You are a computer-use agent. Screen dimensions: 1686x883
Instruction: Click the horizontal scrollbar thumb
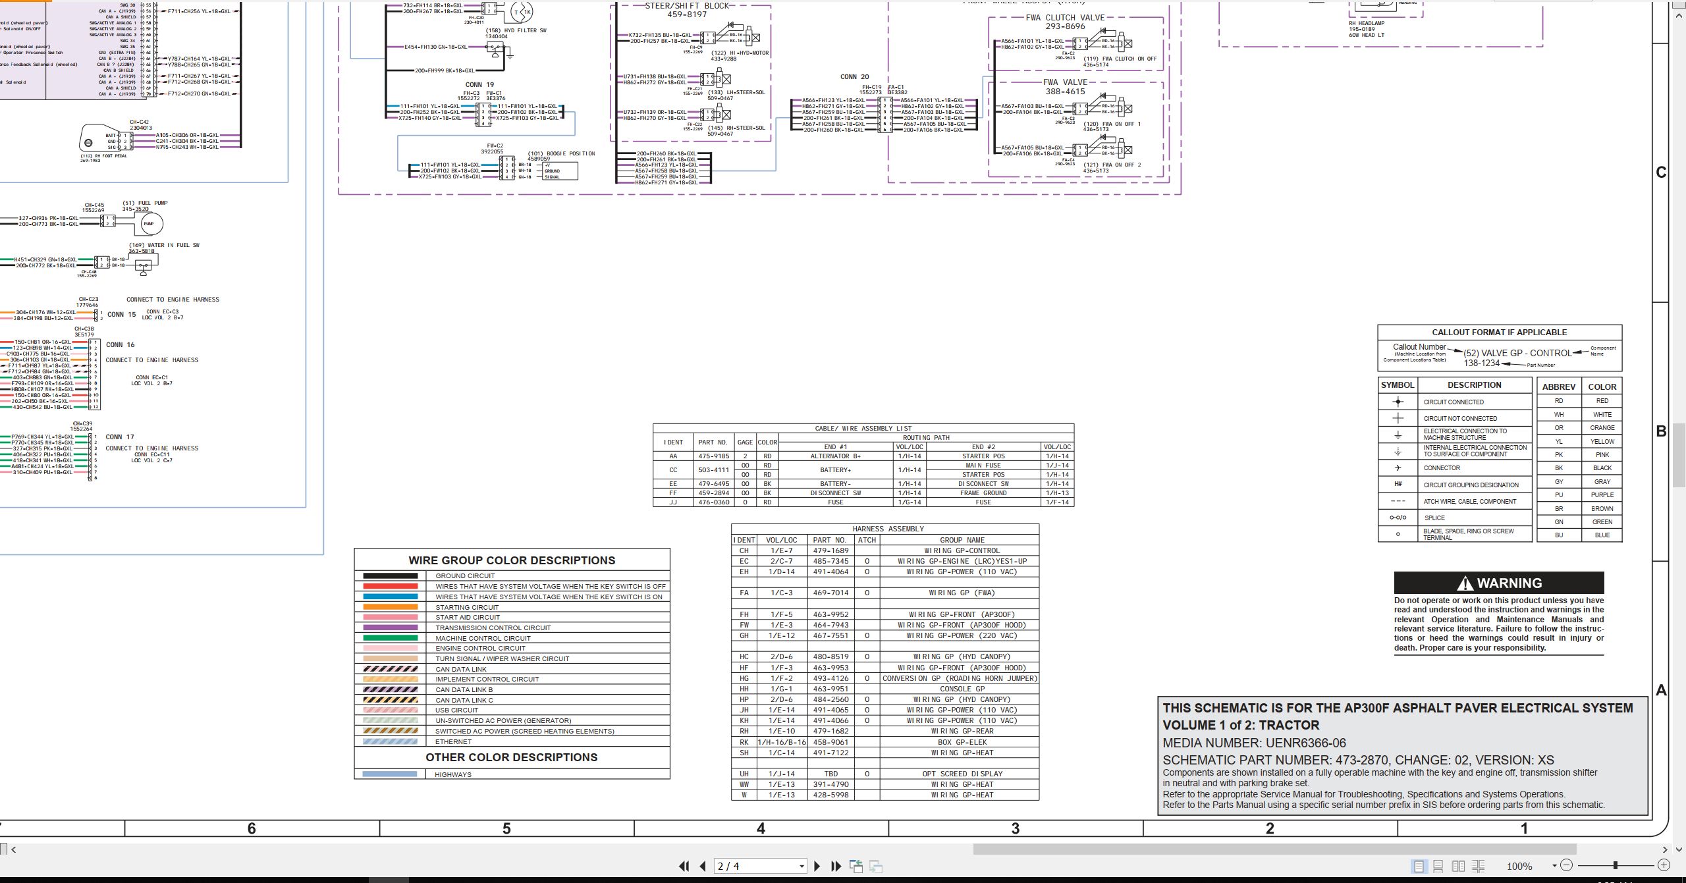click(x=1274, y=849)
